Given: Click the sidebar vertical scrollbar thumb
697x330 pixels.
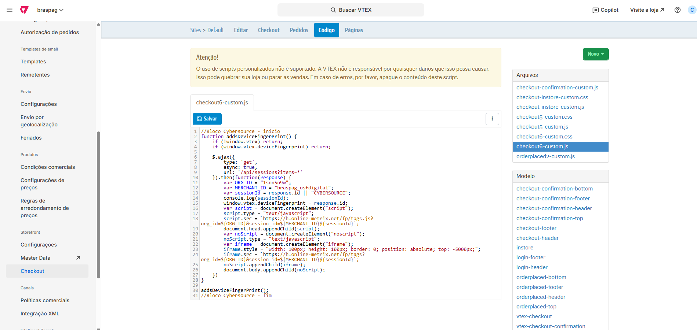Looking at the screenshot, I should click(x=98, y=205).
